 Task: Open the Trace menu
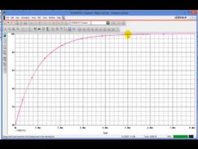point(33,18)
